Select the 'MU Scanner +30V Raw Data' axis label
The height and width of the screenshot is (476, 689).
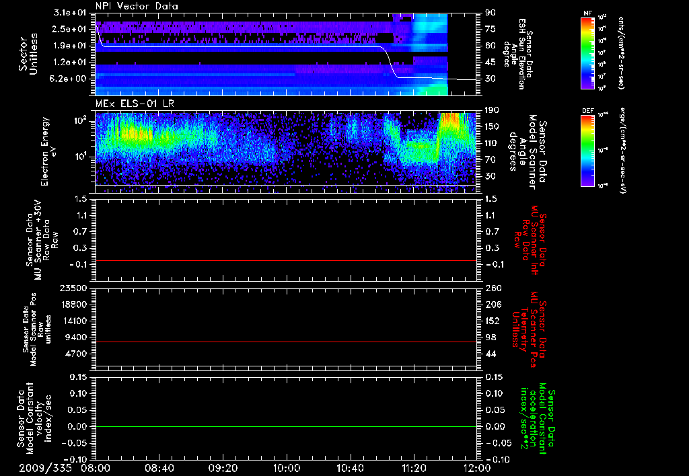tap(42, 240)
